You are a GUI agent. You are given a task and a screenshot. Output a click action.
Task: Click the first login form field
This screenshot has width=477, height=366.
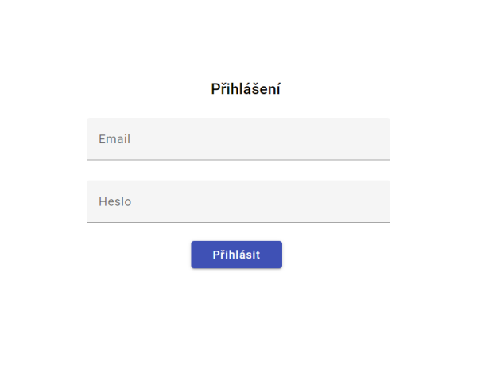[x=238, y=139]
